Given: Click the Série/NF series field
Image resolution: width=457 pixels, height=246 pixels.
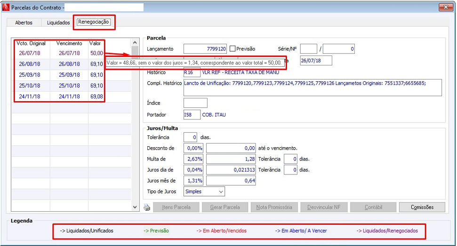Looking at the screenshot, I should coord(309,49).
